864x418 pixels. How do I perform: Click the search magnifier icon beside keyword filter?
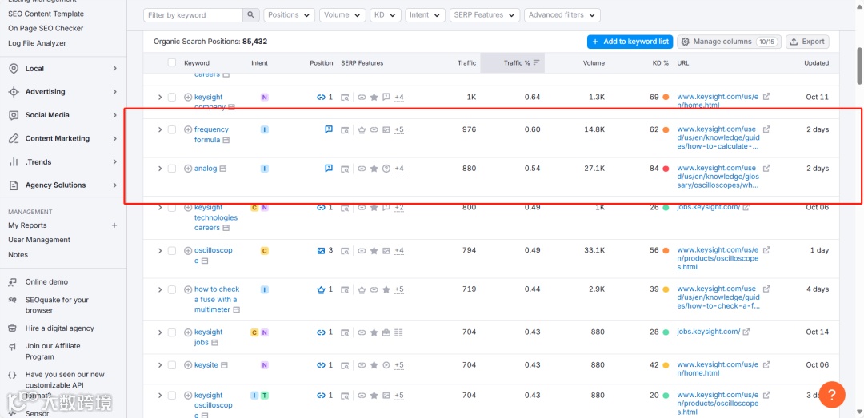[x=251, y=15]
